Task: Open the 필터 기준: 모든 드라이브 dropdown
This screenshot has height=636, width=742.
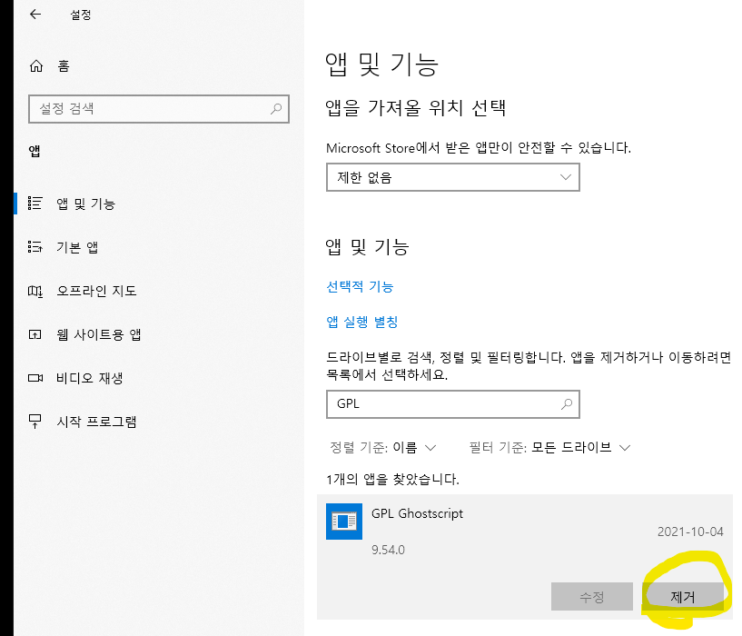Action: pyautogui.click(x=549, y=448)
